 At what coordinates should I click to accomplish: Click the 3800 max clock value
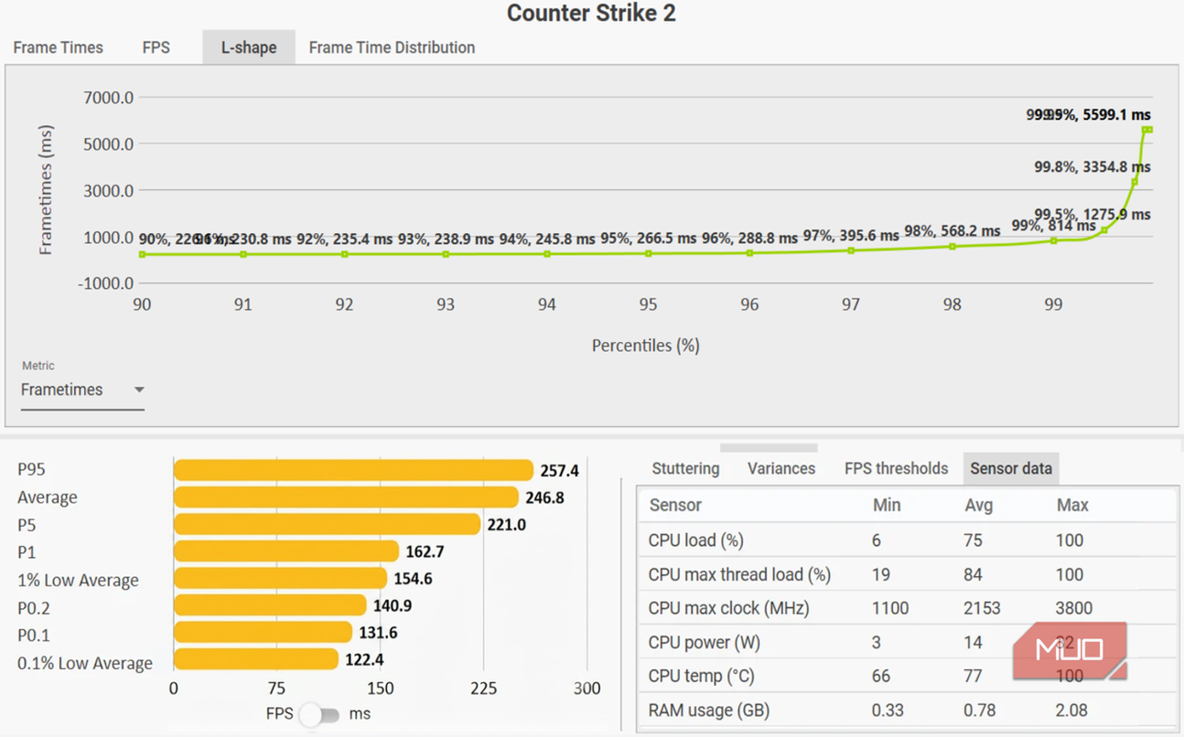coord(1074,608)
